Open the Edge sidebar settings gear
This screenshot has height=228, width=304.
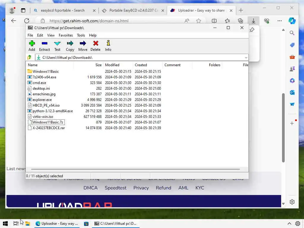click(292, 202)
